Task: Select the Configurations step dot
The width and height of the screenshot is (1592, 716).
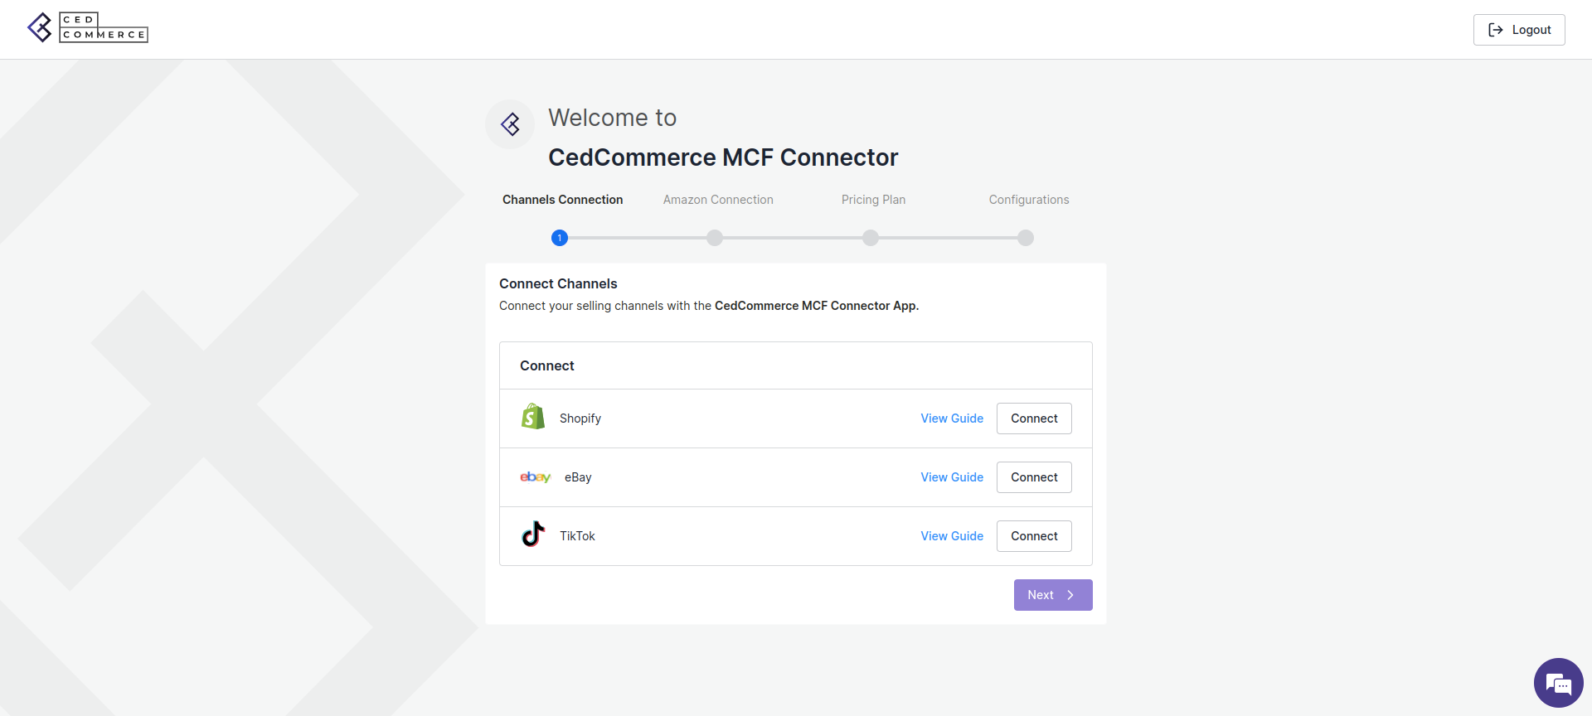Action: click(x=1026, y=238)
